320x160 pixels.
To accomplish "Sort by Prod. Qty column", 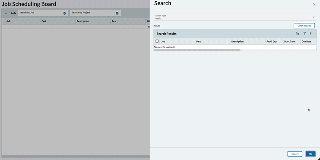I will pyautogui.click(x=274, y=41).
